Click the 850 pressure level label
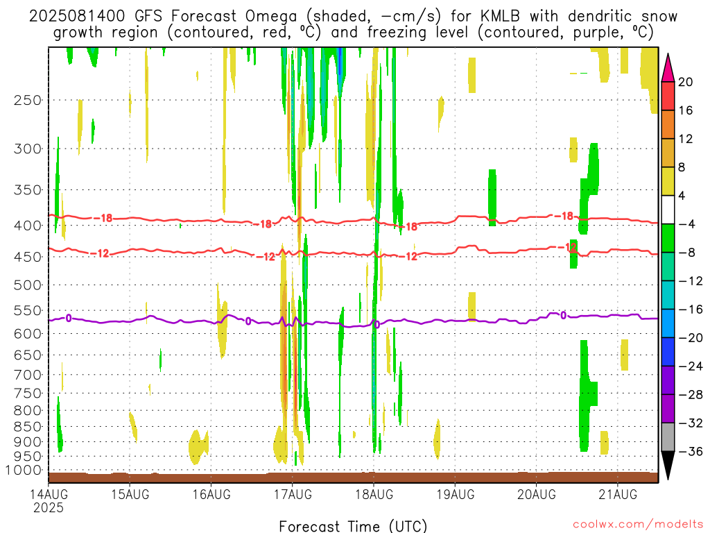710x533 pixels. [28, 427]
